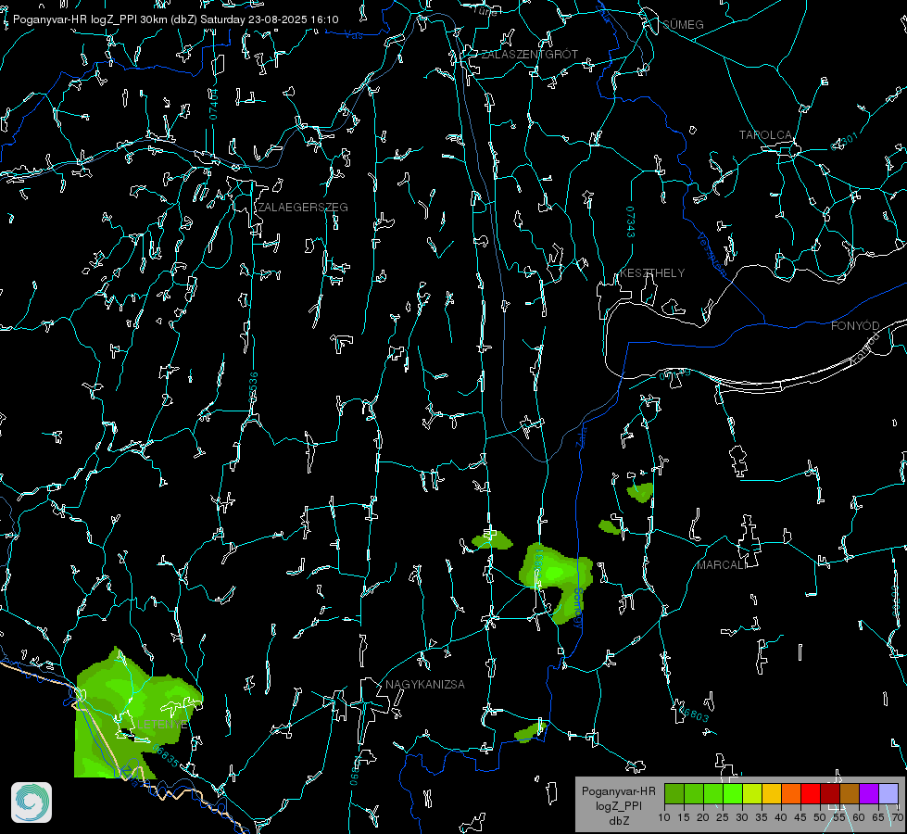
Task: Click the swirl logo icon
Action: pos(31,802)
